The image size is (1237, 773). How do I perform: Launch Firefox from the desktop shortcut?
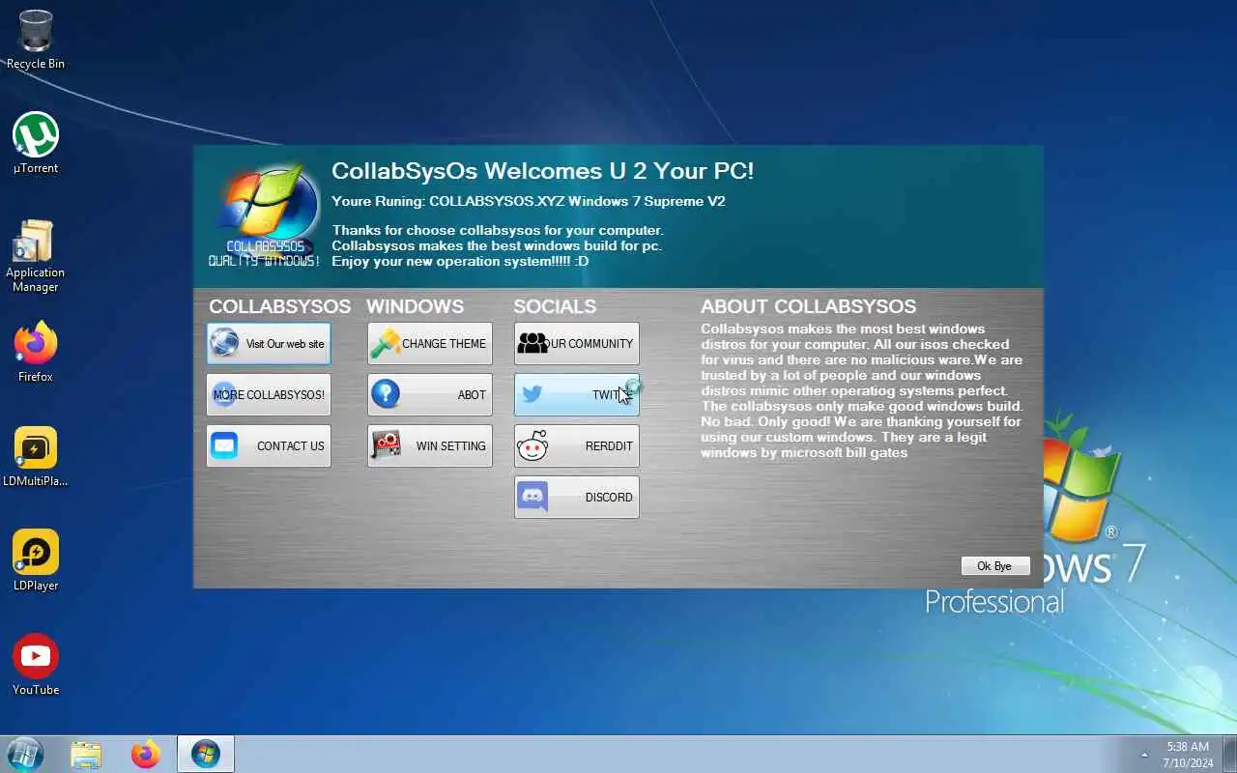point(36,352)
